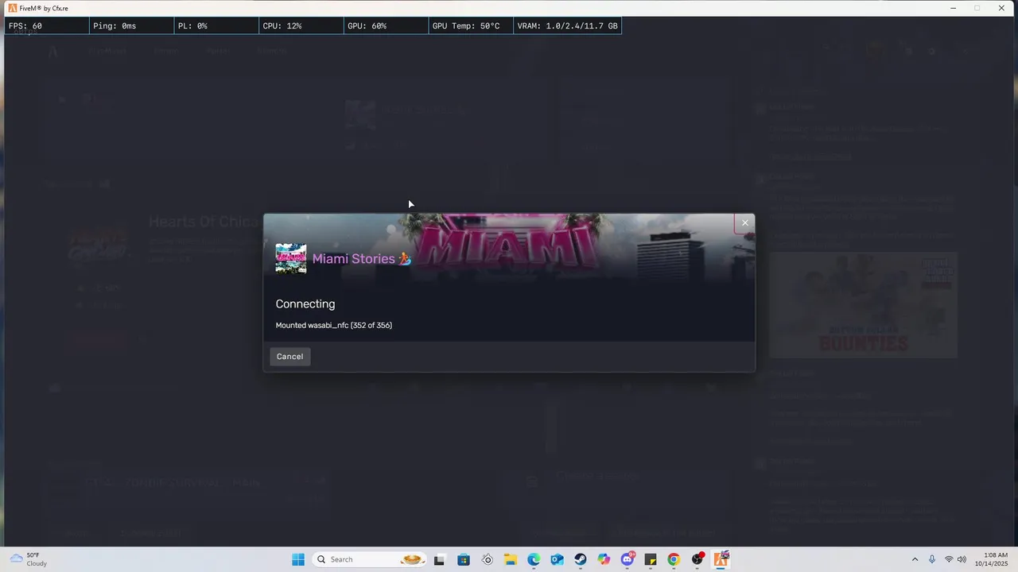
Task: Click the FiveM logo in title bar
Action: (x=13, y=8)
